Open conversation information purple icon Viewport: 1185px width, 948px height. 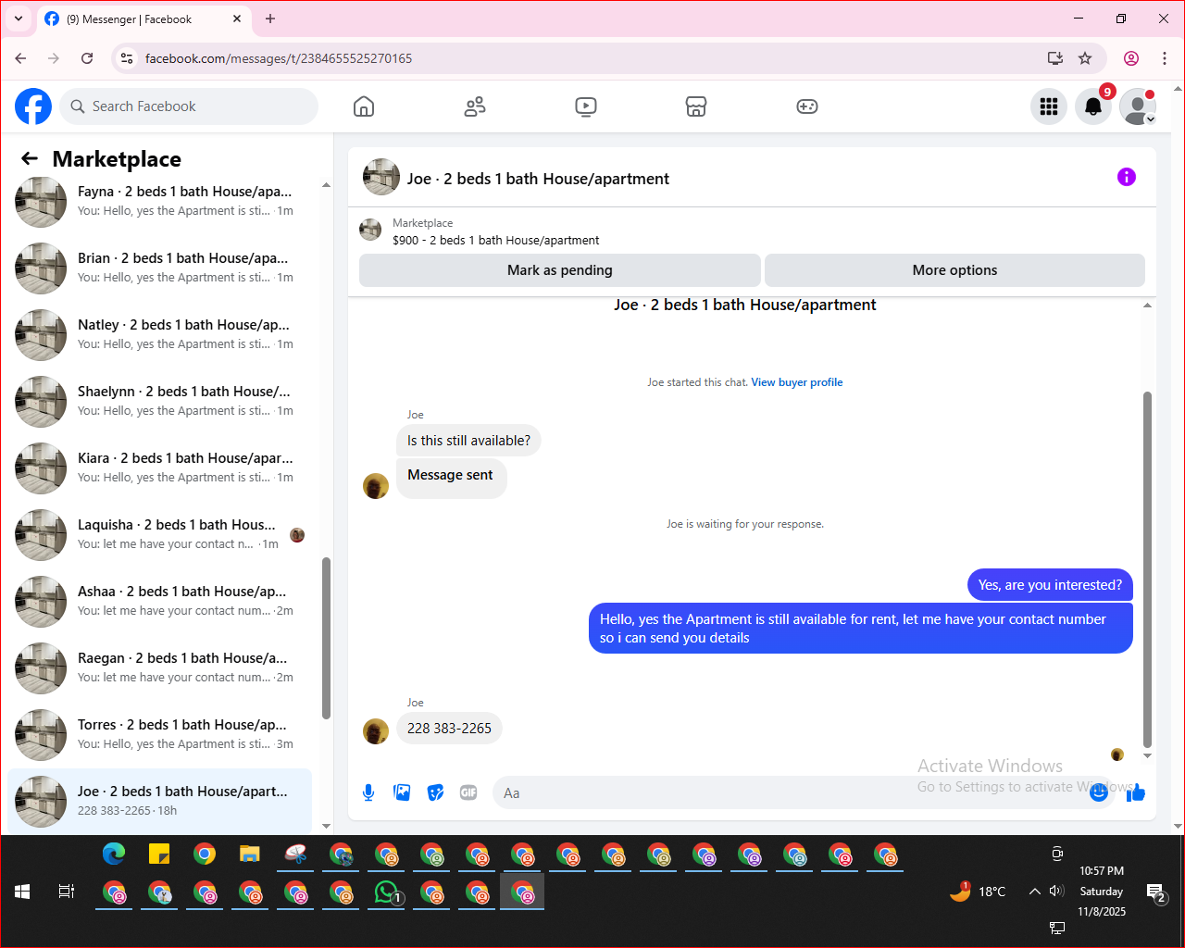coord(1127,177)
